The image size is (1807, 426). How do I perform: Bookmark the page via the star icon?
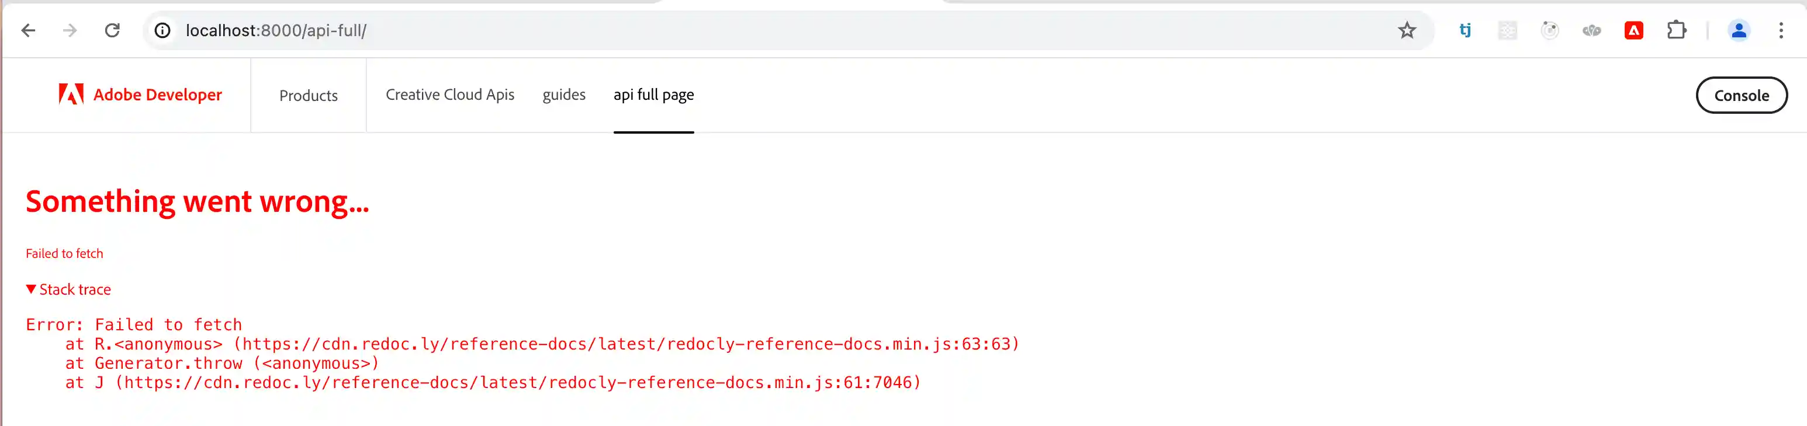click(x=1407, y=30)
